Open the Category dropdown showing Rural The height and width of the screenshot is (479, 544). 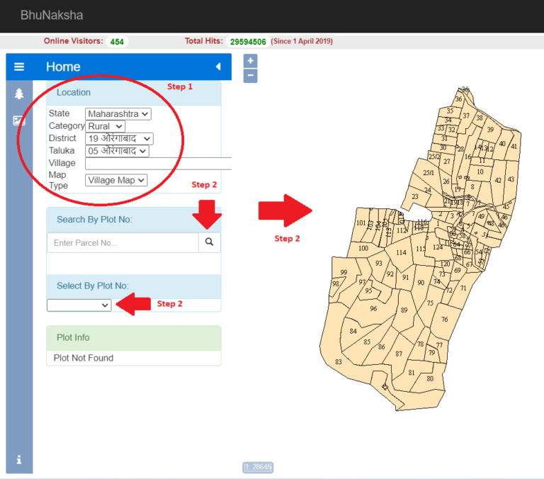click(105, 126)
